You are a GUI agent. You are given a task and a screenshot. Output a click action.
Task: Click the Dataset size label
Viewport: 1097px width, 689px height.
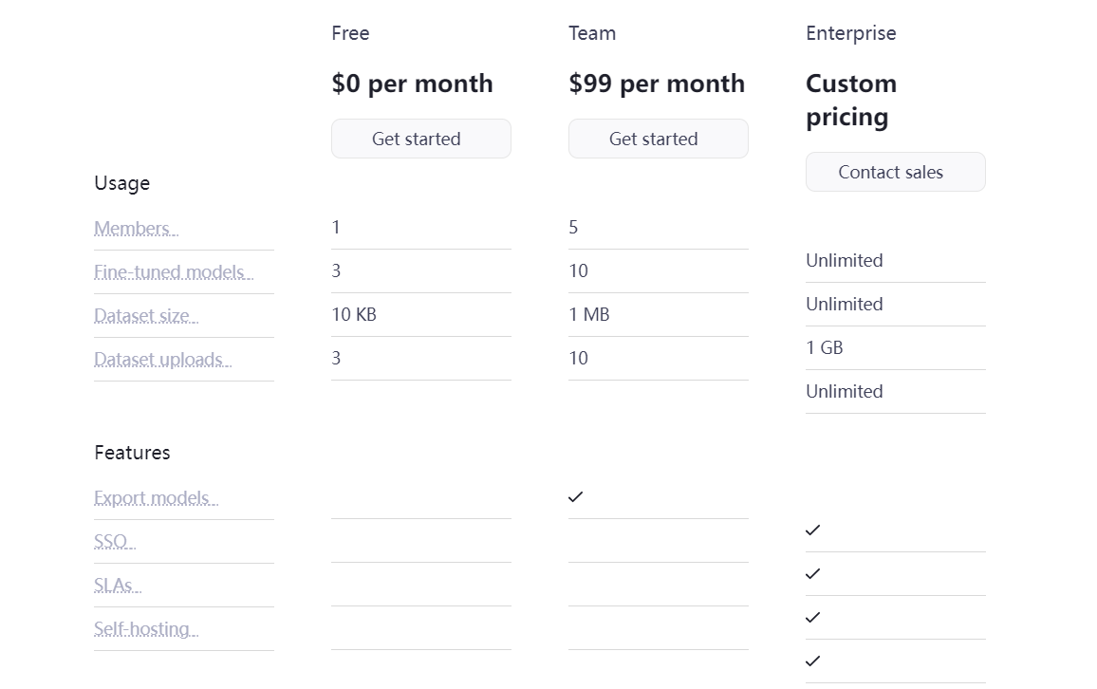click(146, 316)
